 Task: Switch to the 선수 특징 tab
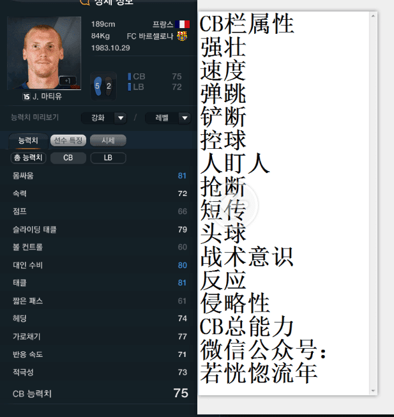click(68, 140)
